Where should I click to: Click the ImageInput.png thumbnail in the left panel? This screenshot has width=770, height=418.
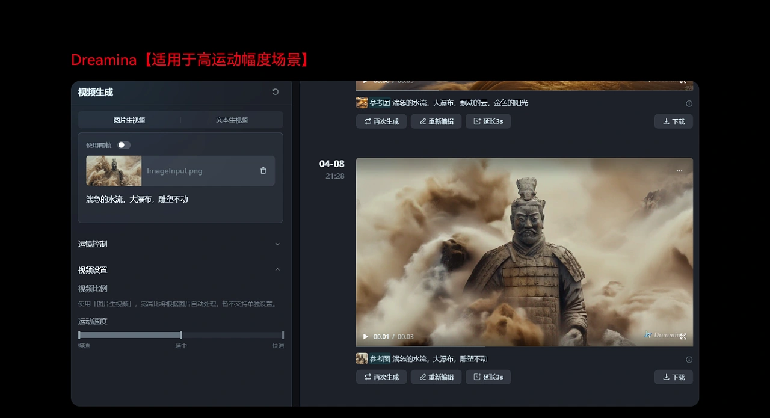[114, 171]
